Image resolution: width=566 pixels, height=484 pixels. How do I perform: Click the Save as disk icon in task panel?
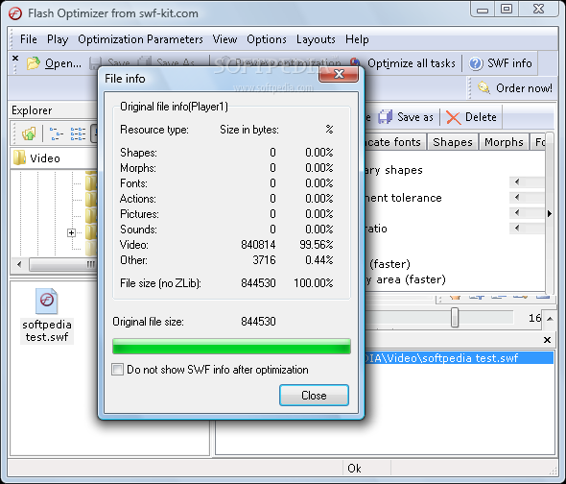386,117
